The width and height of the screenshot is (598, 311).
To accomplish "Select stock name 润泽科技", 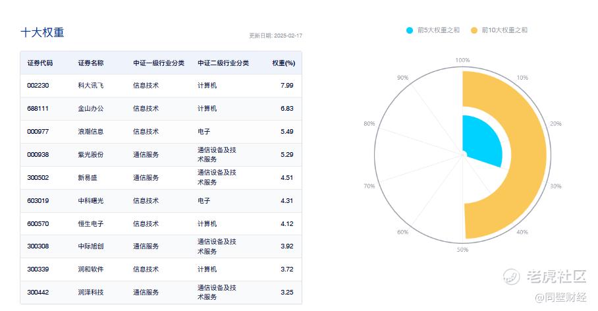I will click(91, 293).
